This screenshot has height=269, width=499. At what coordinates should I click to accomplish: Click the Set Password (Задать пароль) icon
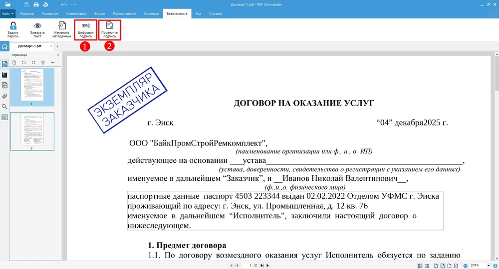(13, 29)
